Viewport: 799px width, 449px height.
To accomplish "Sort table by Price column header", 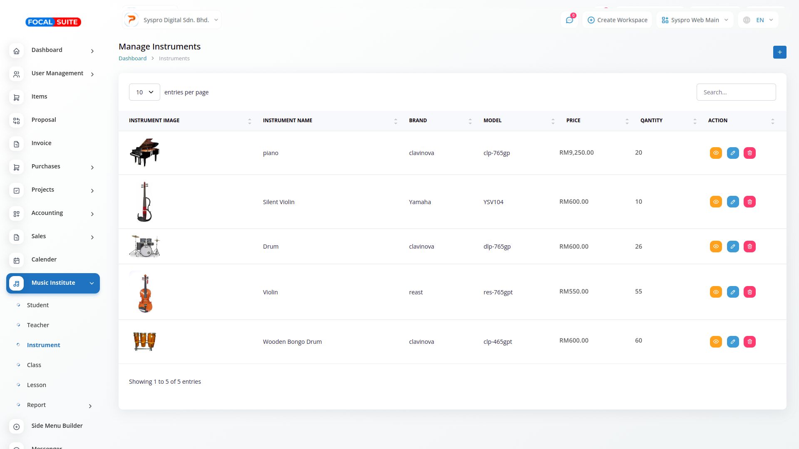I will coord(573,121).
